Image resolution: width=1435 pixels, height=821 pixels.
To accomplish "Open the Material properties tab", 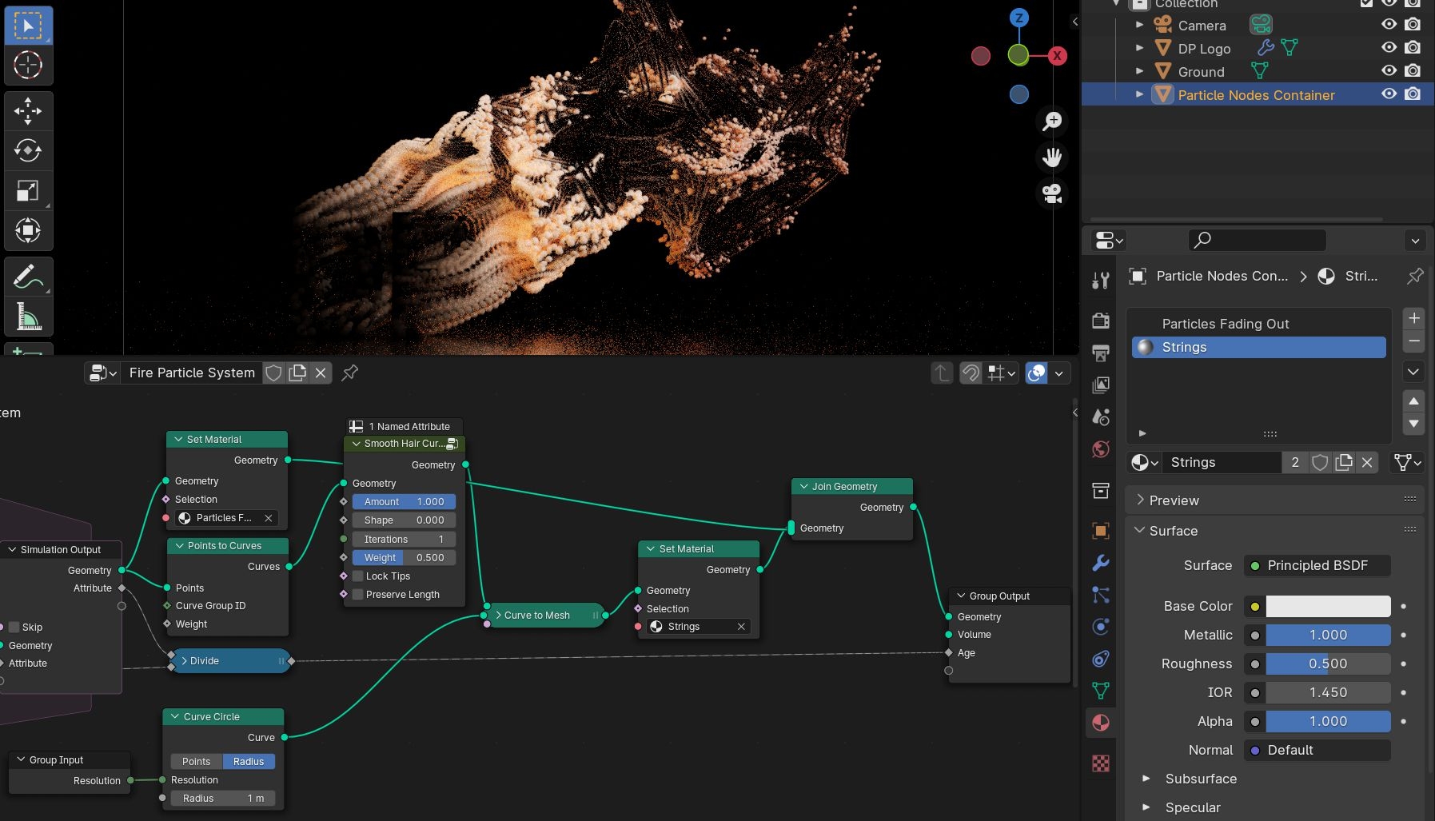I will 1101,723.
